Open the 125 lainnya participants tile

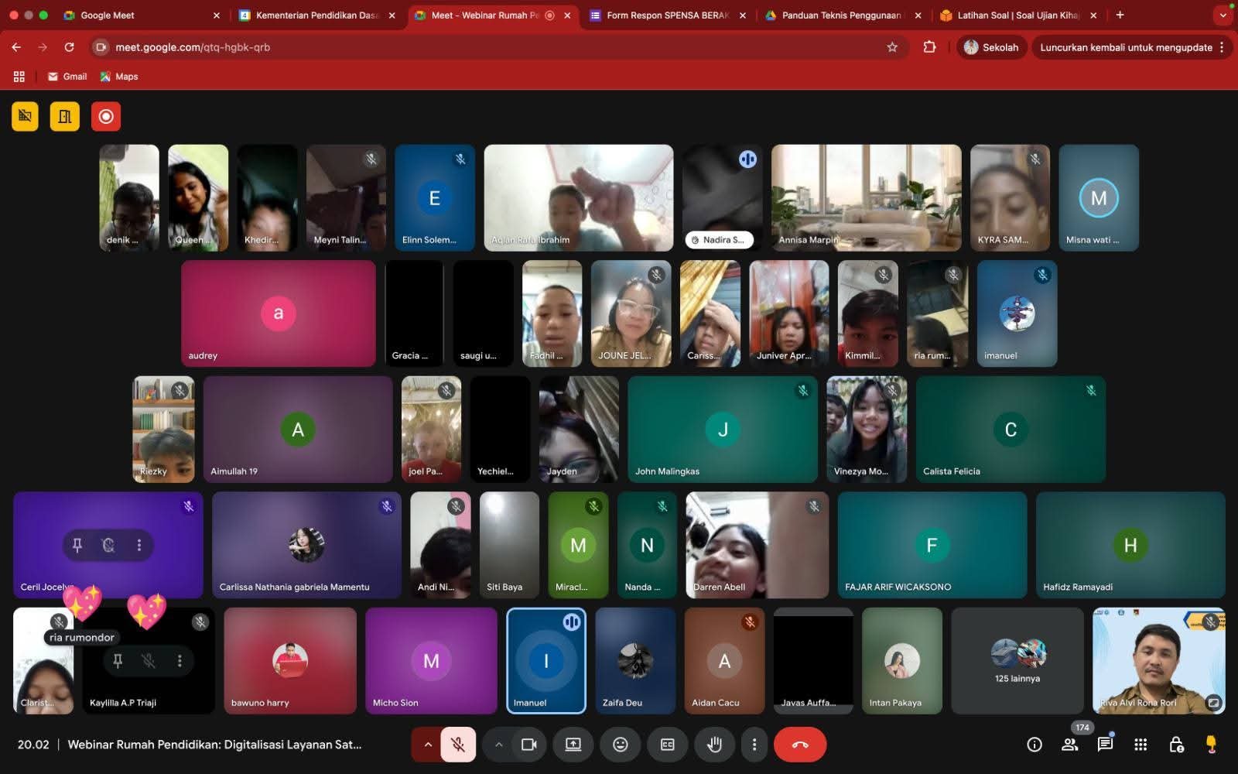pos(1017,661)
